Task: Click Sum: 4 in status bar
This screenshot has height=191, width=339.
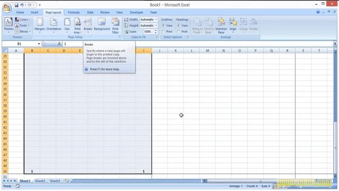Action: pos(265,186)
